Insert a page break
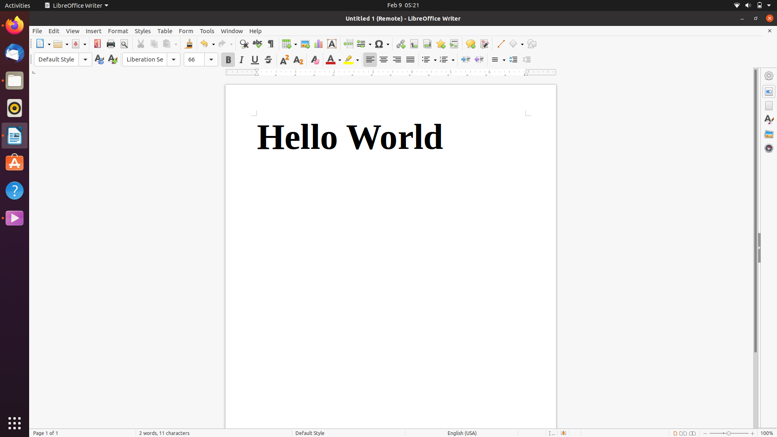777x437 pixels. 348,44
